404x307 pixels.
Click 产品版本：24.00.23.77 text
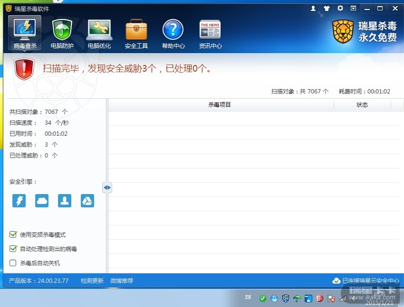coord(38,280)
